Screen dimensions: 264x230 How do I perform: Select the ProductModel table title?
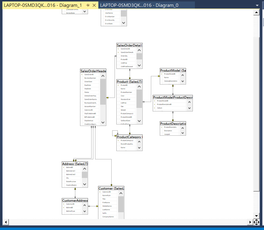coord(173,70)
